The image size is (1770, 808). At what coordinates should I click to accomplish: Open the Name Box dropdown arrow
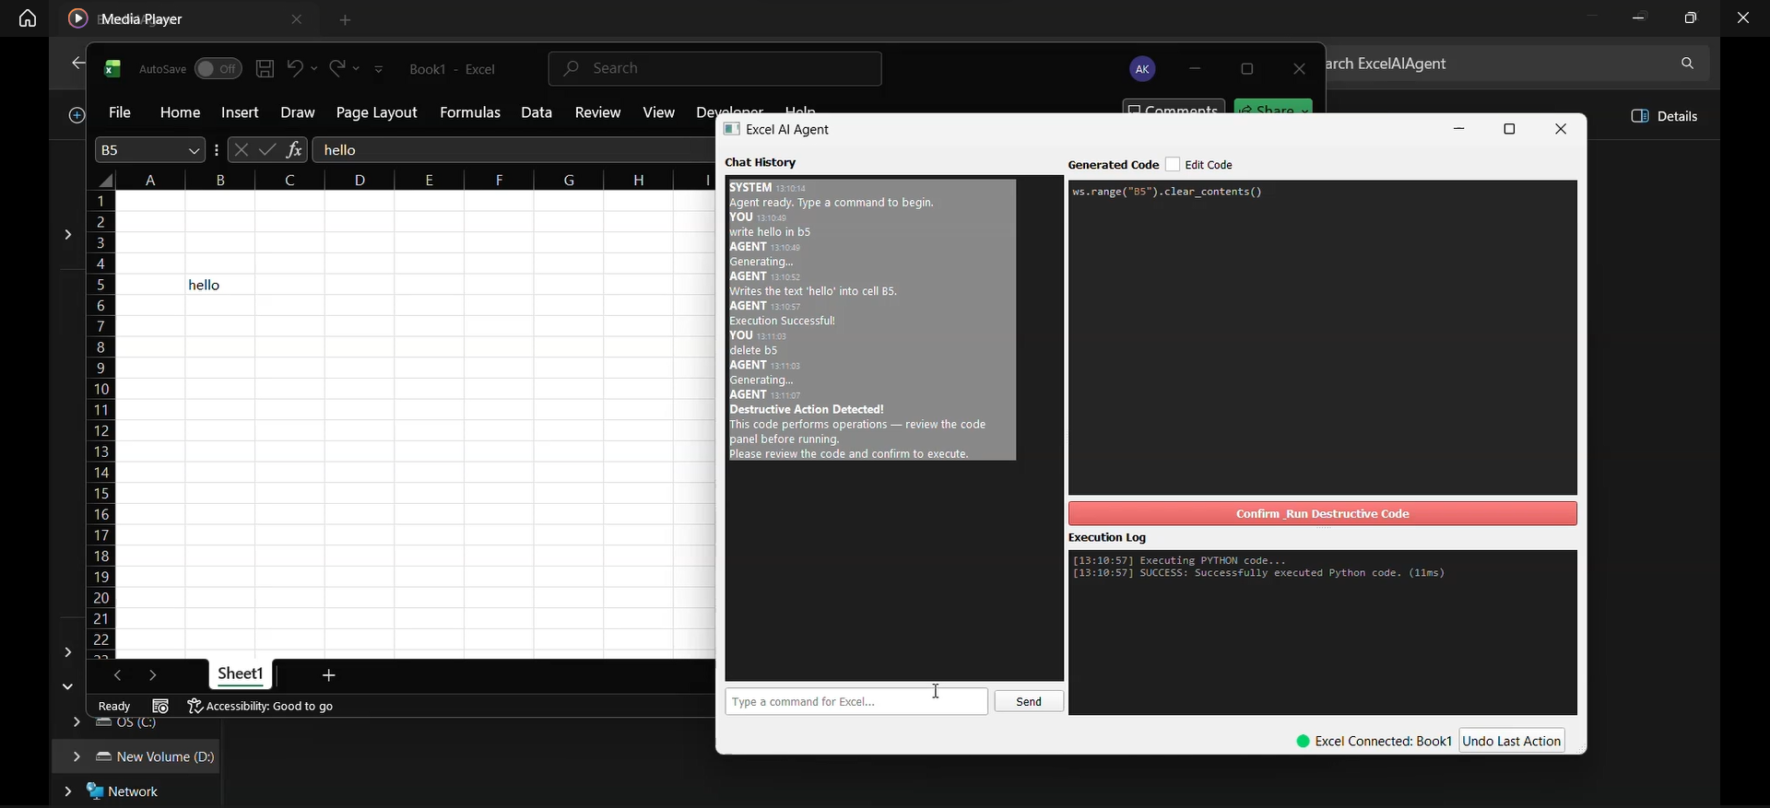pyautogui.click(x=194, y=150)
